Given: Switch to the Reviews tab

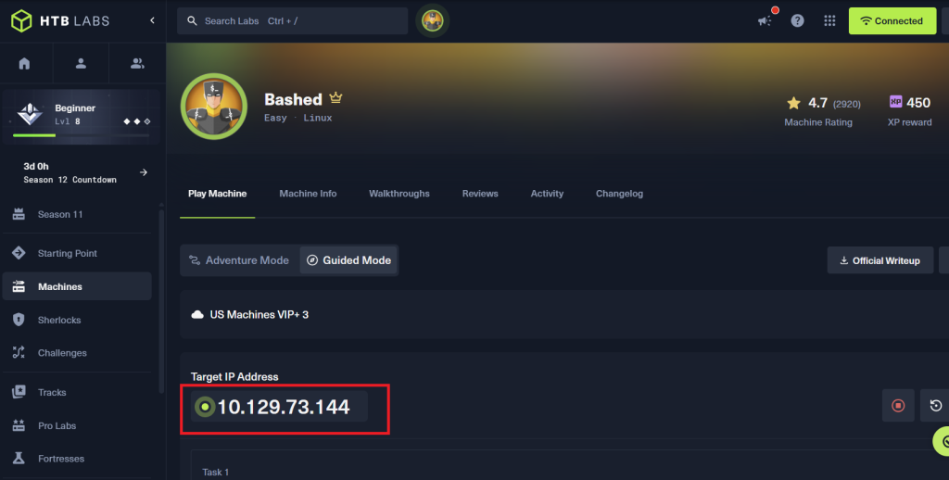Looking at the screenshot, I should (480, 194).
